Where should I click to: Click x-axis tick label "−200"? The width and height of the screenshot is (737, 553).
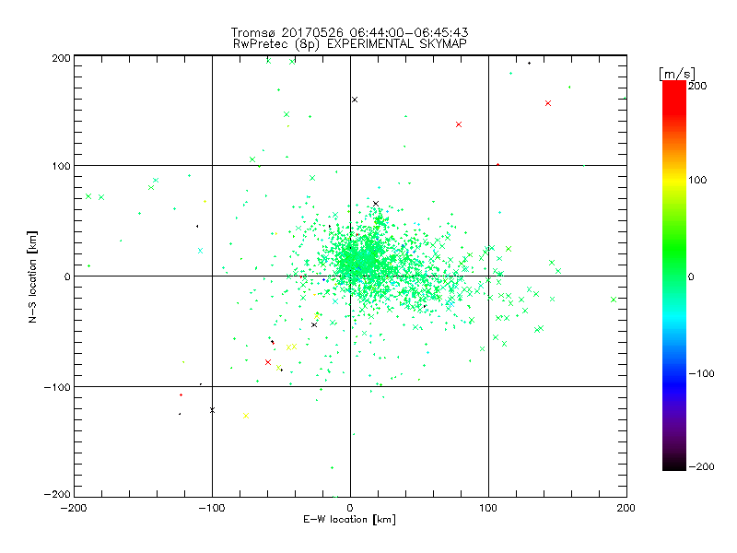point(74,508)
